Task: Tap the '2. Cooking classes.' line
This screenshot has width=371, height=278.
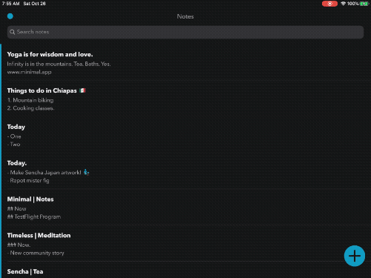Action: (x=30, y=108)
